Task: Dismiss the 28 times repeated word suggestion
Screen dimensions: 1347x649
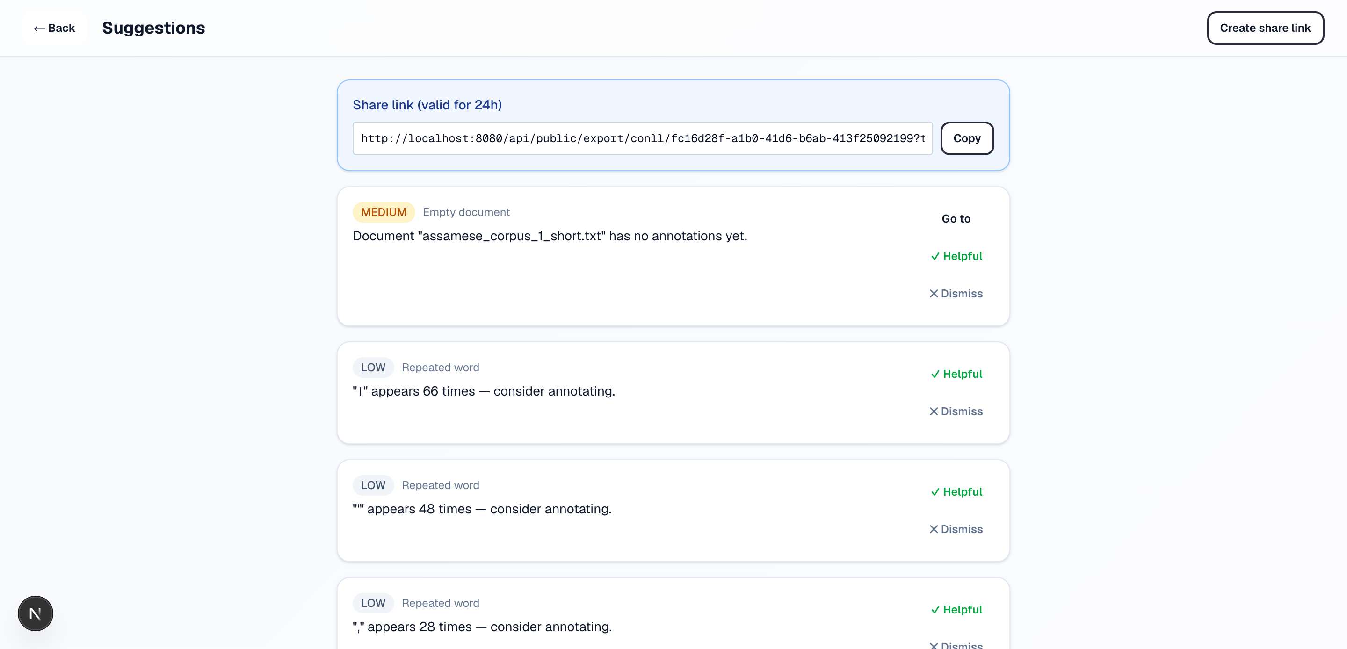Action: pyautogui.click(x=956, y=645)
